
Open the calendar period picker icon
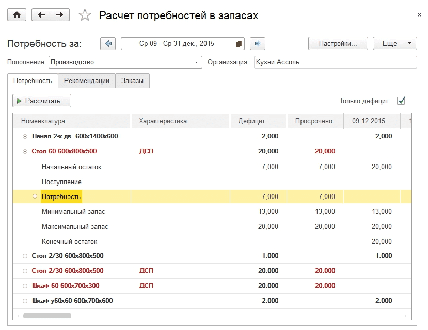click(239, 44)
